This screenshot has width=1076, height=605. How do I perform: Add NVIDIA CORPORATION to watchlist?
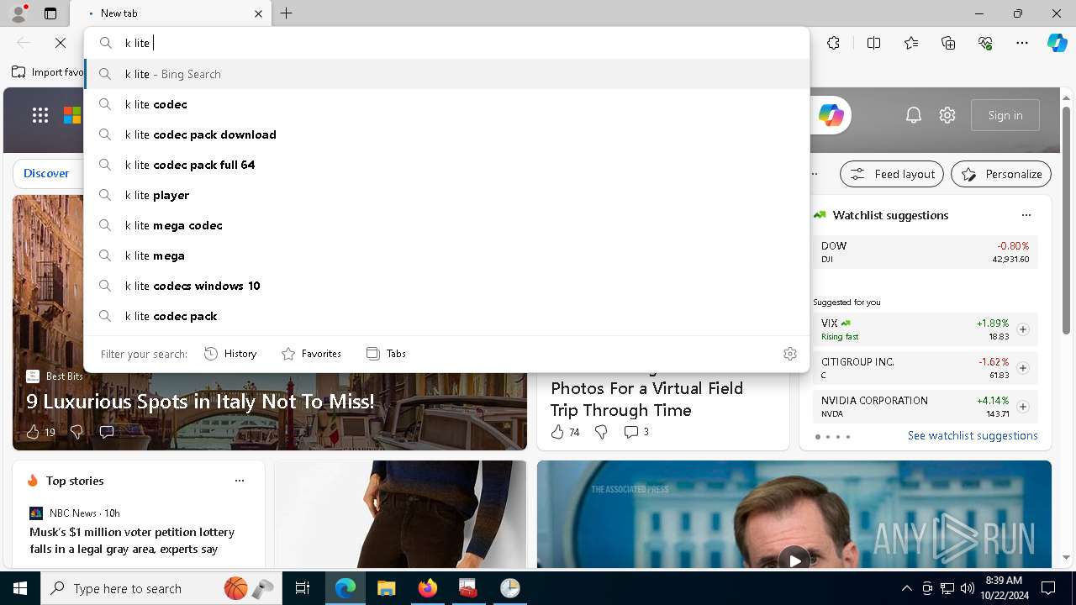pos(1022,407)
